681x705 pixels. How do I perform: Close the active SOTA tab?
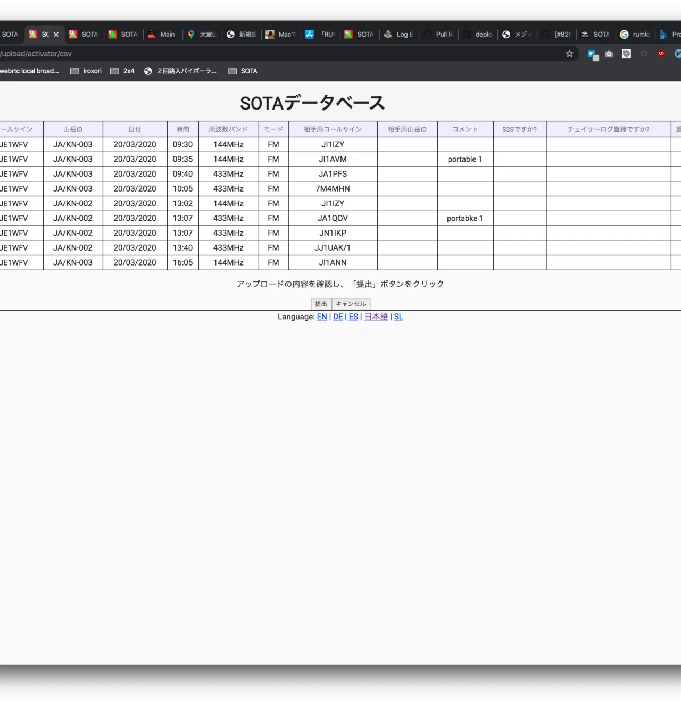(56, 35)
